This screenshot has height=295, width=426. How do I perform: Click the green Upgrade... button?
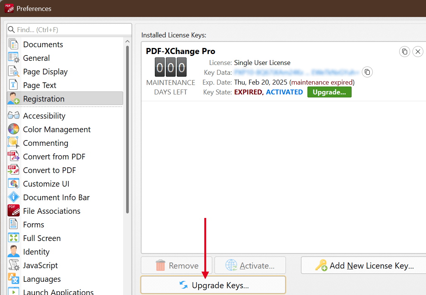click(329, 92)
